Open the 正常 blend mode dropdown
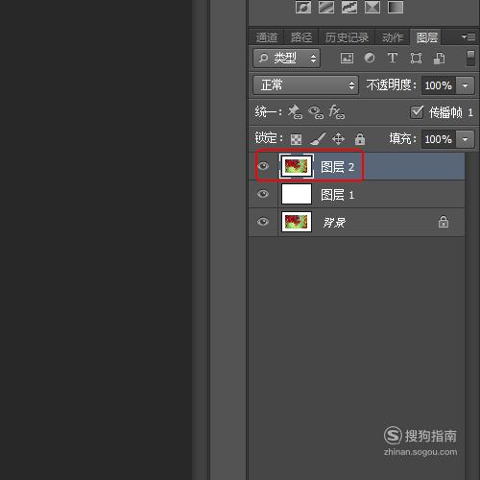The width and height of the screenshot is (480, 480). pos(306,85)
